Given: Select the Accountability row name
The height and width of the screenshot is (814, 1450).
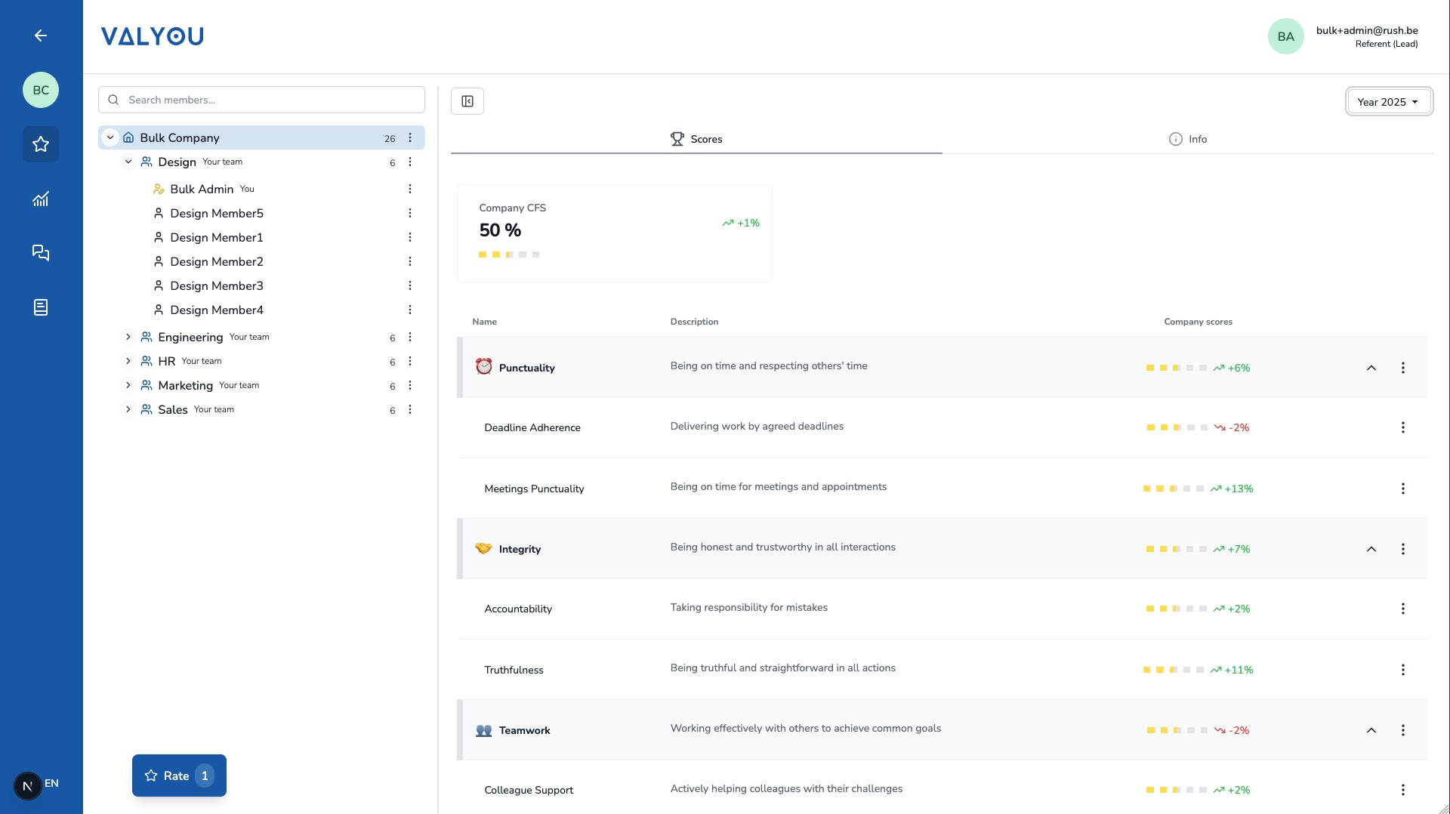Looking at the screenshot, I should point(518,609).
